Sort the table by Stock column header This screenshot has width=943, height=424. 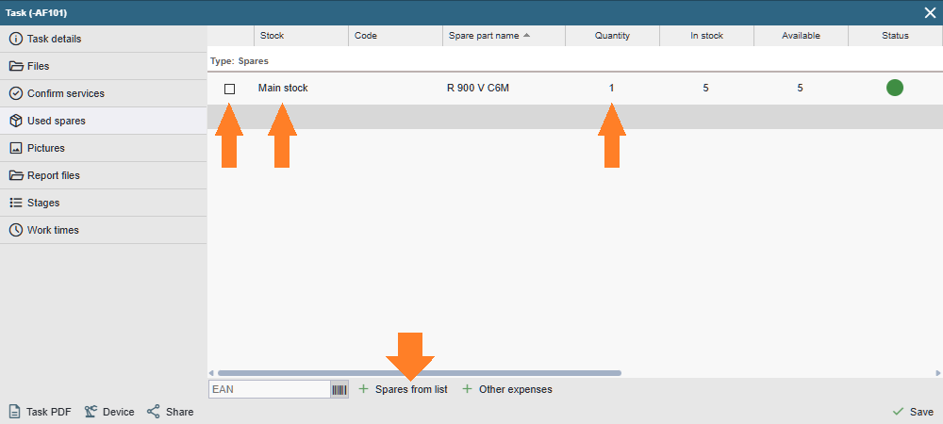(x=273, y=36)
